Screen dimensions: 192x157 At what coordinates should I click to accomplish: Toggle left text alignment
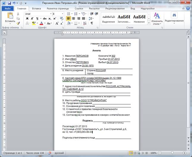[68, 18]
